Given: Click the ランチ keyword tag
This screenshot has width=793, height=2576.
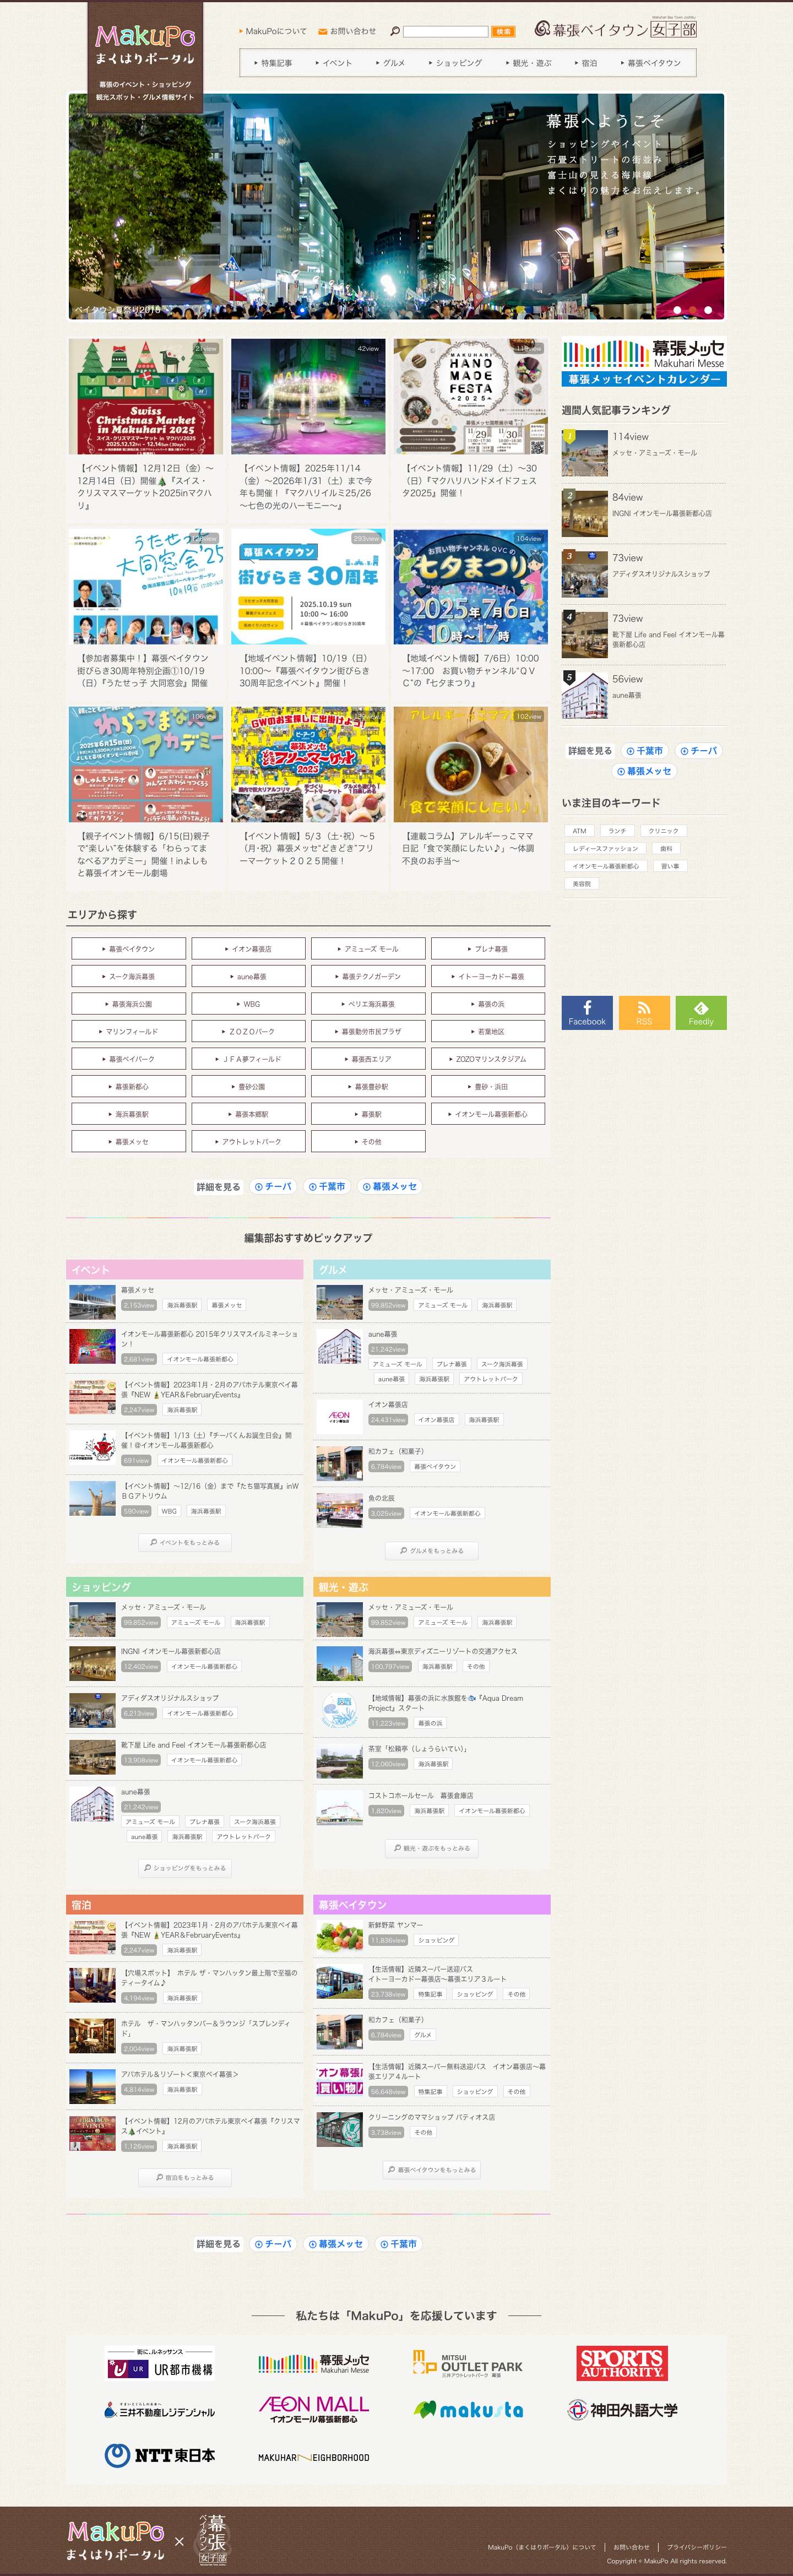Looking at the screenshot, I should tap(617, 830).
